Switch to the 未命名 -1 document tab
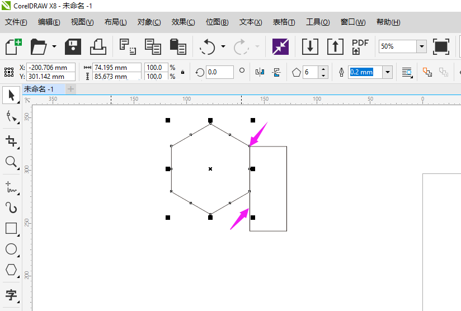This screenshot has height=311, width=461. tap(39, 89)
